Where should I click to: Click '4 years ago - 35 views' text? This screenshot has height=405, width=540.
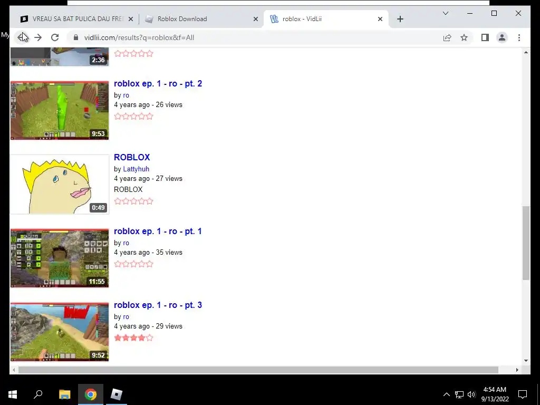click(148, 253)
